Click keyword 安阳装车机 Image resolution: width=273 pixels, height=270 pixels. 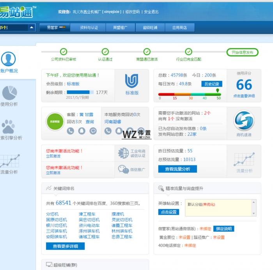pyautogui.click(x=57, y=237)
